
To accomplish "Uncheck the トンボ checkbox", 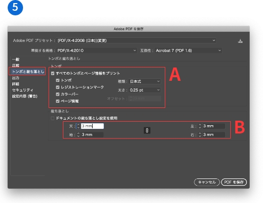I will [x=58, y=80].
